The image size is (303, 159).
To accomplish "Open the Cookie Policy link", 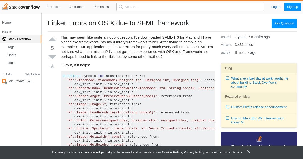I will click(x=172, y=152).
